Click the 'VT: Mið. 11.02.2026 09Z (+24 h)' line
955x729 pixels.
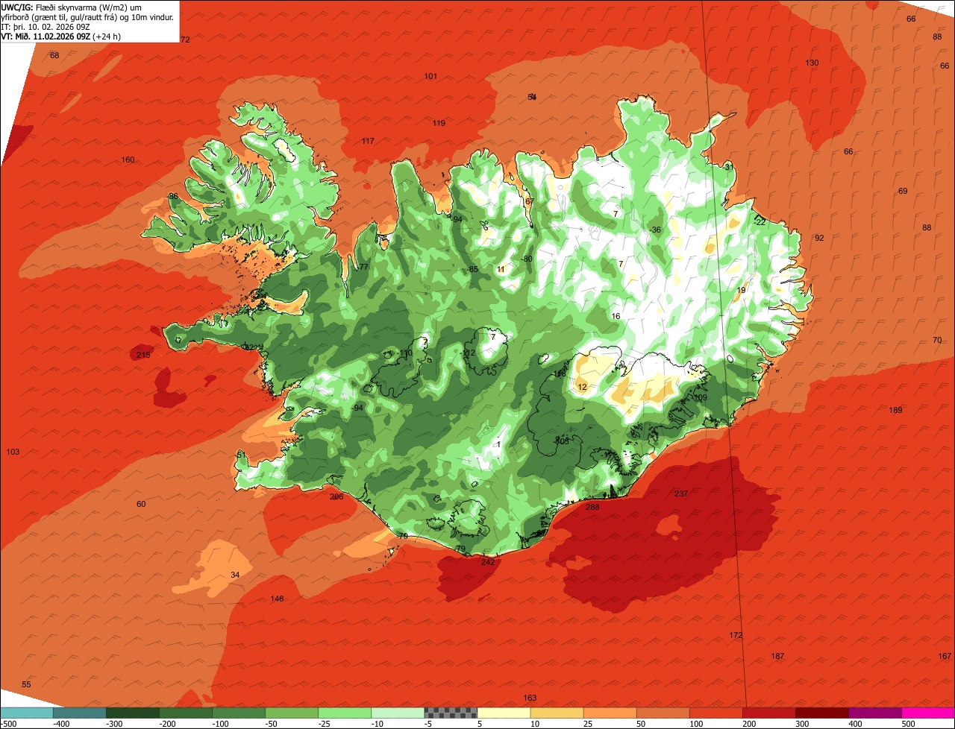click(x=61, y=37)
